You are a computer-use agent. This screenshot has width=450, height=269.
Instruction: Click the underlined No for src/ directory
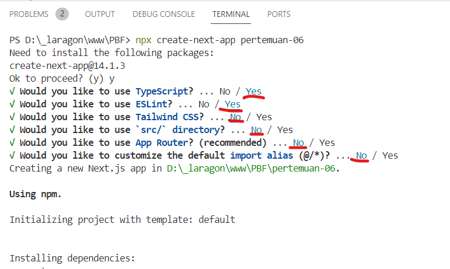point(257,130)
